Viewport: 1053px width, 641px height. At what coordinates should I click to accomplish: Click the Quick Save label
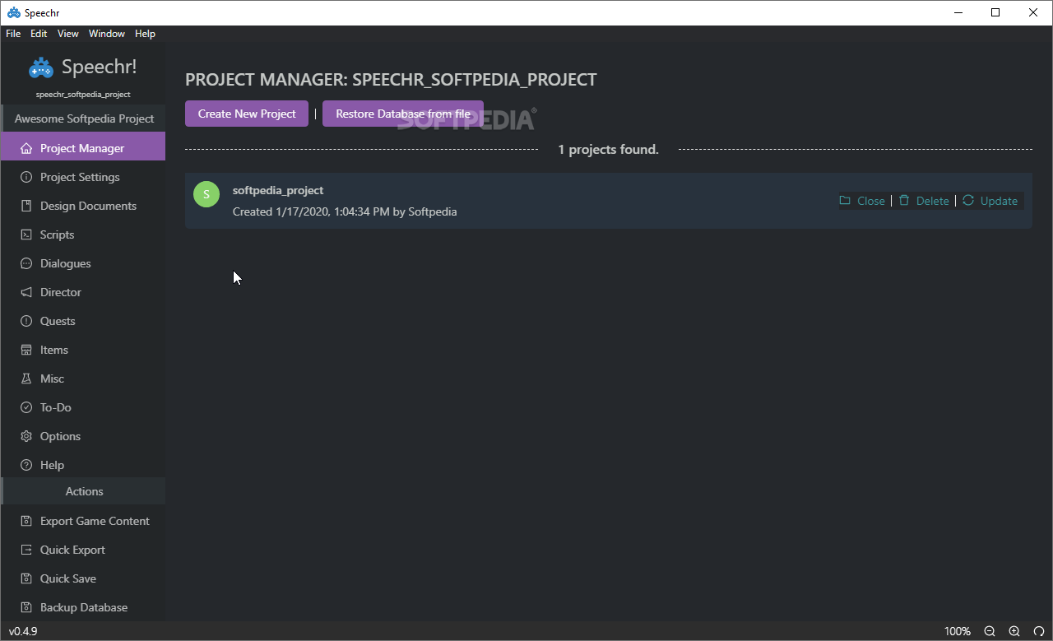[68, 578]
